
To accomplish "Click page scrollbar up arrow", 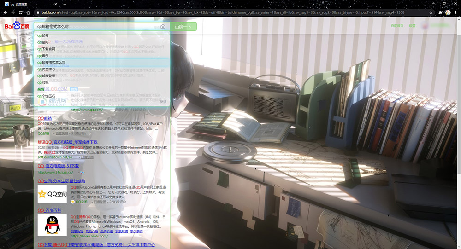I will coord(459,19).
